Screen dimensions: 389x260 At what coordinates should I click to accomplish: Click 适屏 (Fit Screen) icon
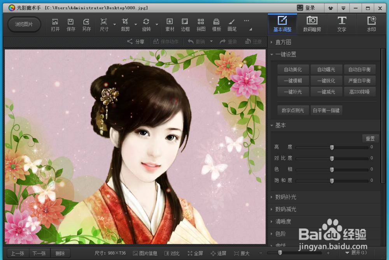pos(218,253)
